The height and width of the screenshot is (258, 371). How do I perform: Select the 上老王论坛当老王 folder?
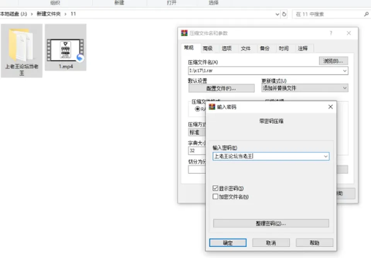pos(22,50)
